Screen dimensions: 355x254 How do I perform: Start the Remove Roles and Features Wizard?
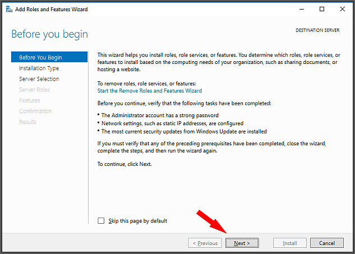tap(149, 91)
